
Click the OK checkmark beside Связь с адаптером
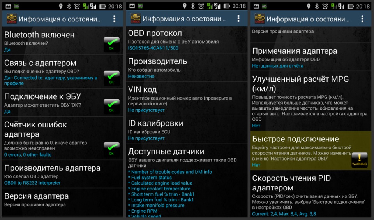pyautogui.click(x=112, y=78)
